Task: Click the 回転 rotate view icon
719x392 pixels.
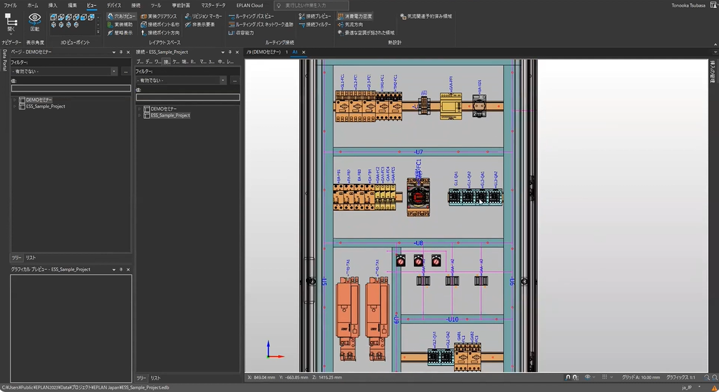Action: pyautogui.click(x=34, y=21)
